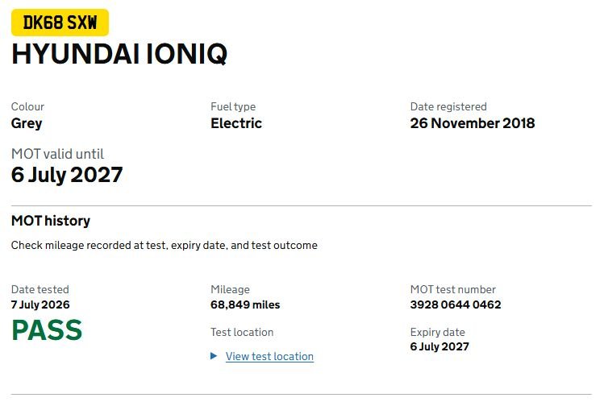Open the View test location link
The width and height of the screenshot is (604, 406).
(269, 356)
